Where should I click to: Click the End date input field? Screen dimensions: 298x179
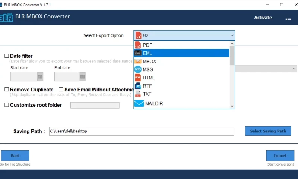tap(67, 77)
